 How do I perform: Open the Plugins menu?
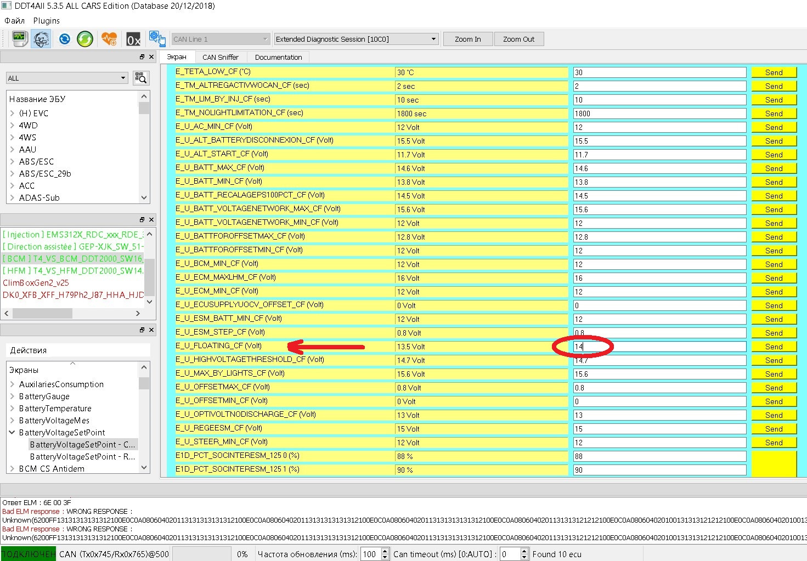pos(47,21)
